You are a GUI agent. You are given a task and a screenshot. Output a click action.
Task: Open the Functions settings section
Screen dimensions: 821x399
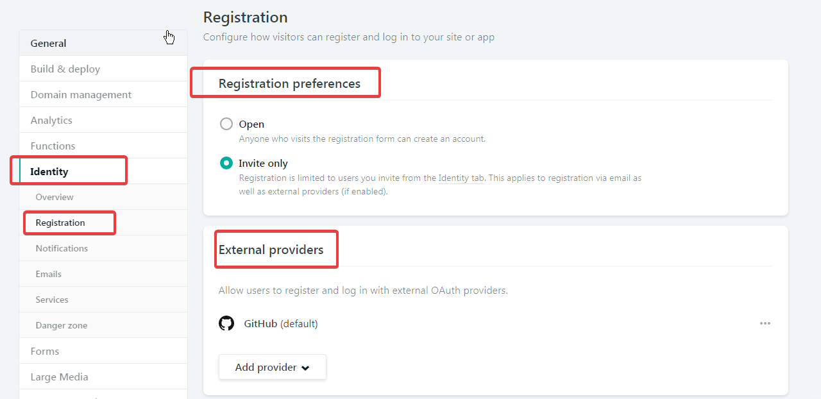(x=103, y=146)
